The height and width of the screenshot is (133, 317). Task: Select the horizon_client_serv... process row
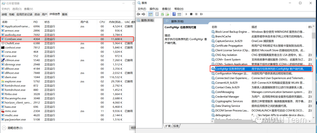[x=67, y=103]
